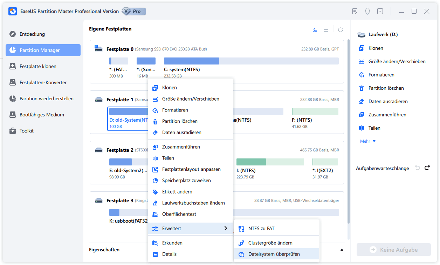The height and width of the screenshot is (265, 440).
Task: Select the I: (NTFS) partition bar
Action: [270, 162]
